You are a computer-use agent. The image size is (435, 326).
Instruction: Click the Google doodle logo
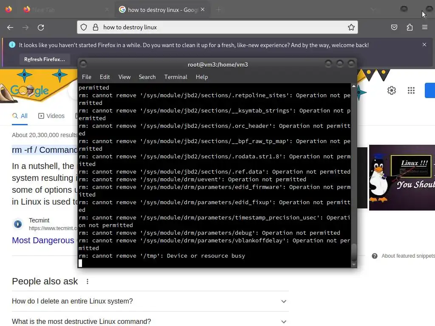pyautogui.click(x=30, y=90)
